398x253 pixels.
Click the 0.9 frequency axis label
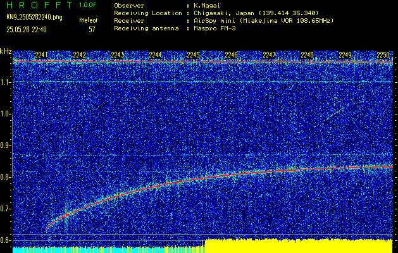click(x=6, y=145)
